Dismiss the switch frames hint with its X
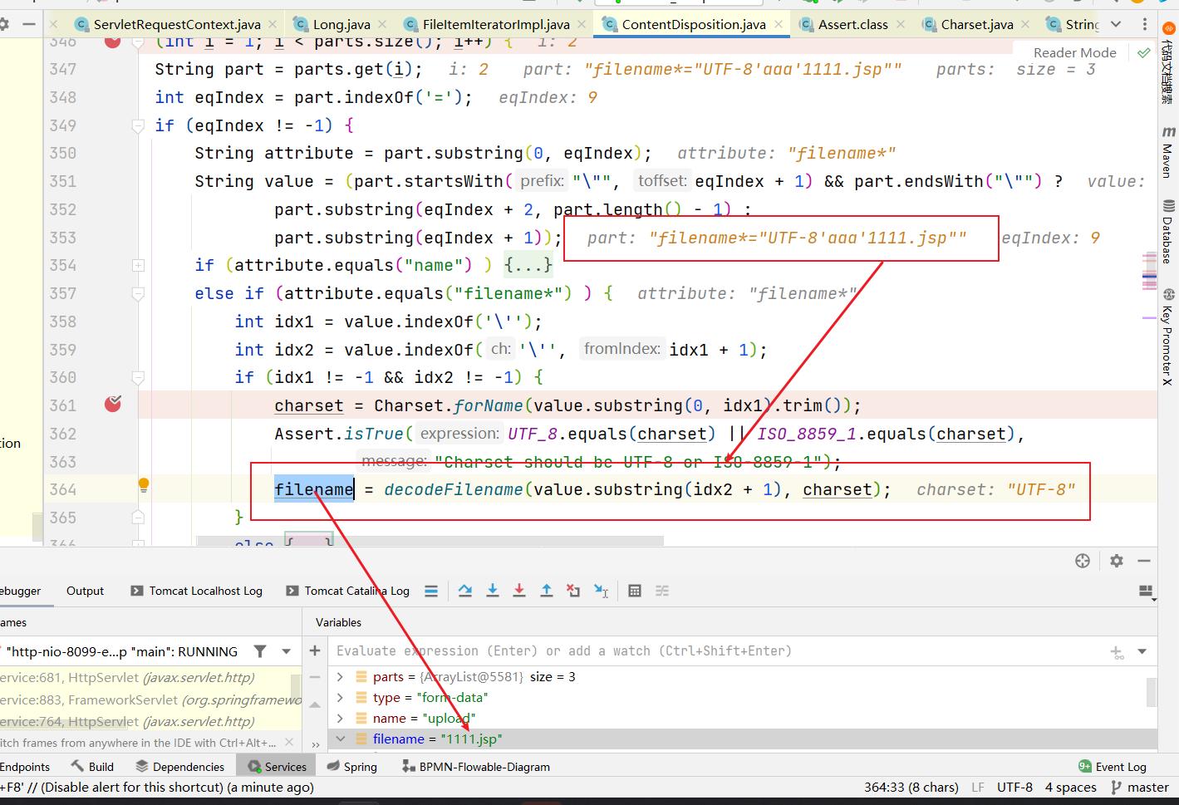The height and width of the screenshot is (805, 1179). point(288,743)
